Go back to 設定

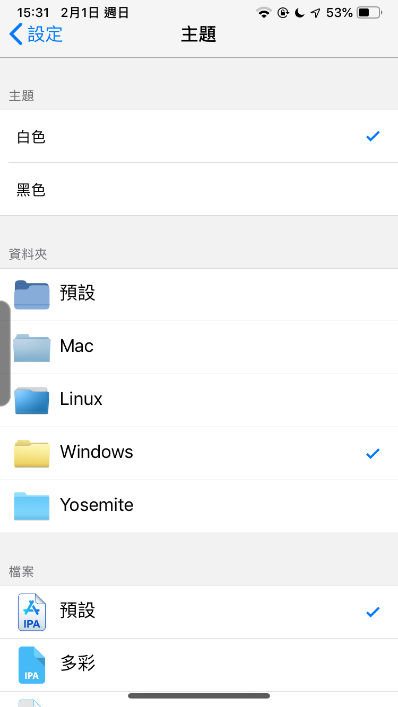(x=45, y=34)
